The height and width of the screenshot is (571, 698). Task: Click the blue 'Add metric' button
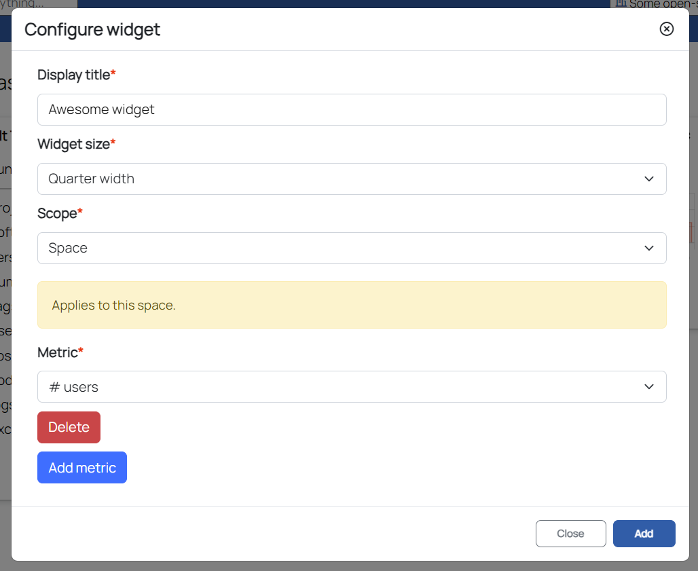pyautogui.click(x=82, y=468)
